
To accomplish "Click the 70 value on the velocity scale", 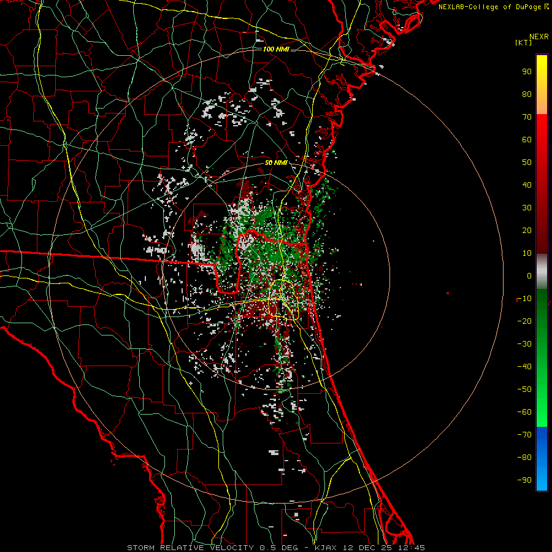I will coord(527,117).
